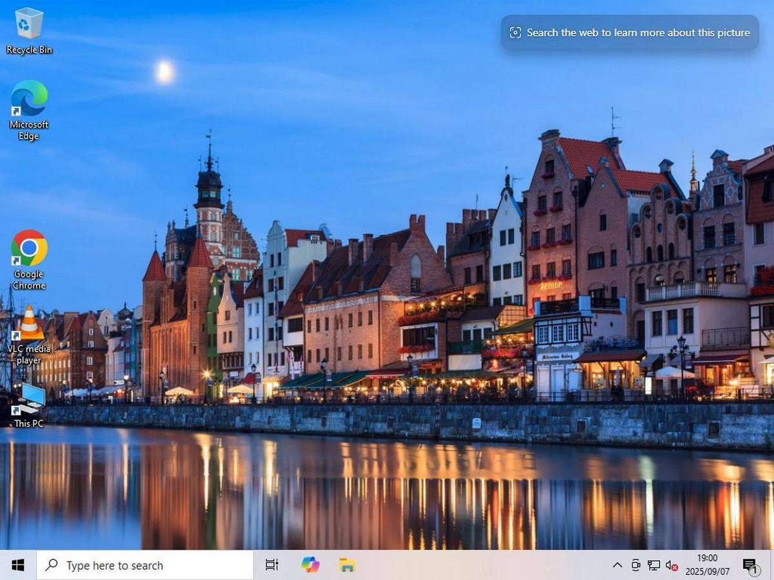The image size is (774, 580).
Task: Click the notification count badge
Action: [x=755, y=570]
